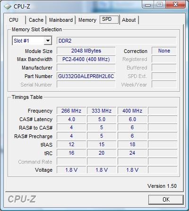Minimize the CPU-Z window

(x=147, y=5)
